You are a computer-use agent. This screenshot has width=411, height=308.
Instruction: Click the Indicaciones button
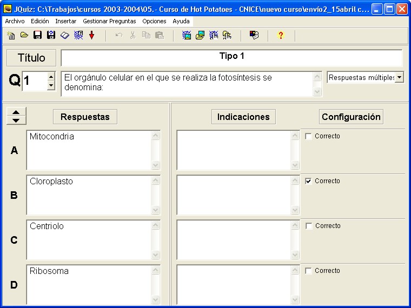[243, 117]
